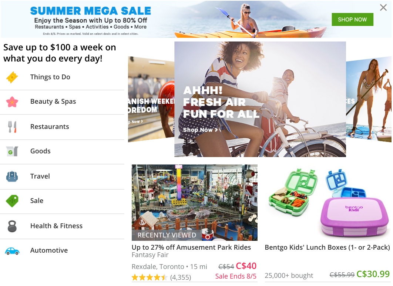Show the previous bowling carousel slide
Viewport: 393px width, 286px height.
(151, 99)
